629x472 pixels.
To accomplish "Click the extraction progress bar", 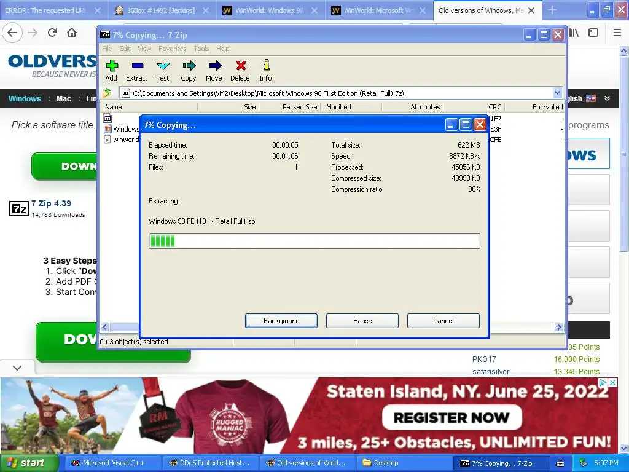I will tap(314, 241).
